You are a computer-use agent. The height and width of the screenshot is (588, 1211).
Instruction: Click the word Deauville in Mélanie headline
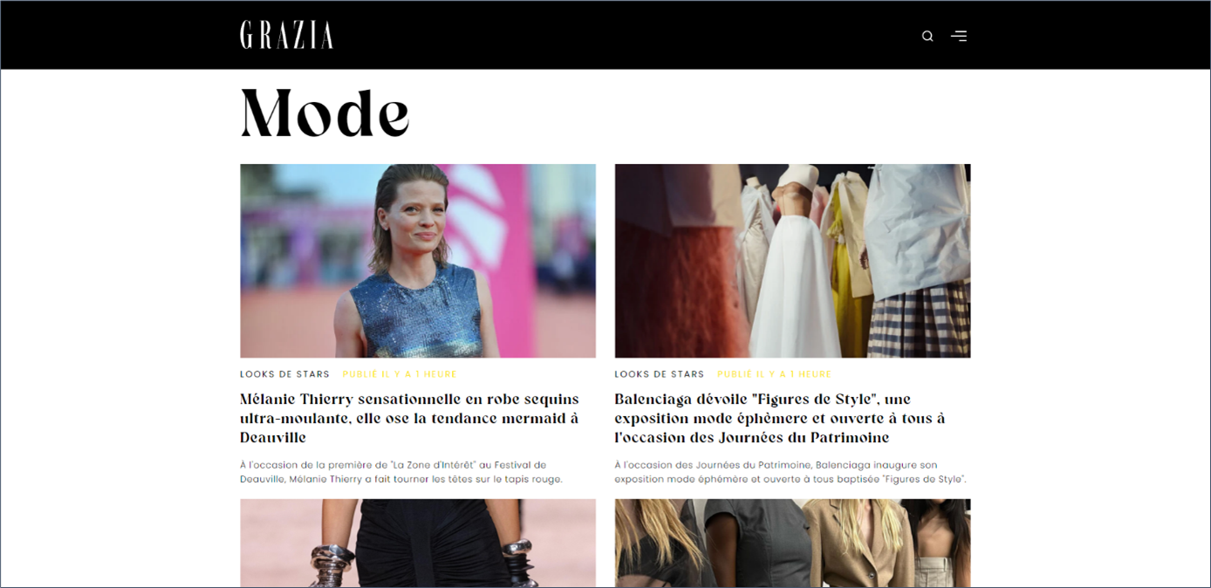tap(273, 437)
